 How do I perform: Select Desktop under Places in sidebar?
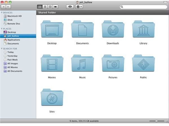(18, 32)
